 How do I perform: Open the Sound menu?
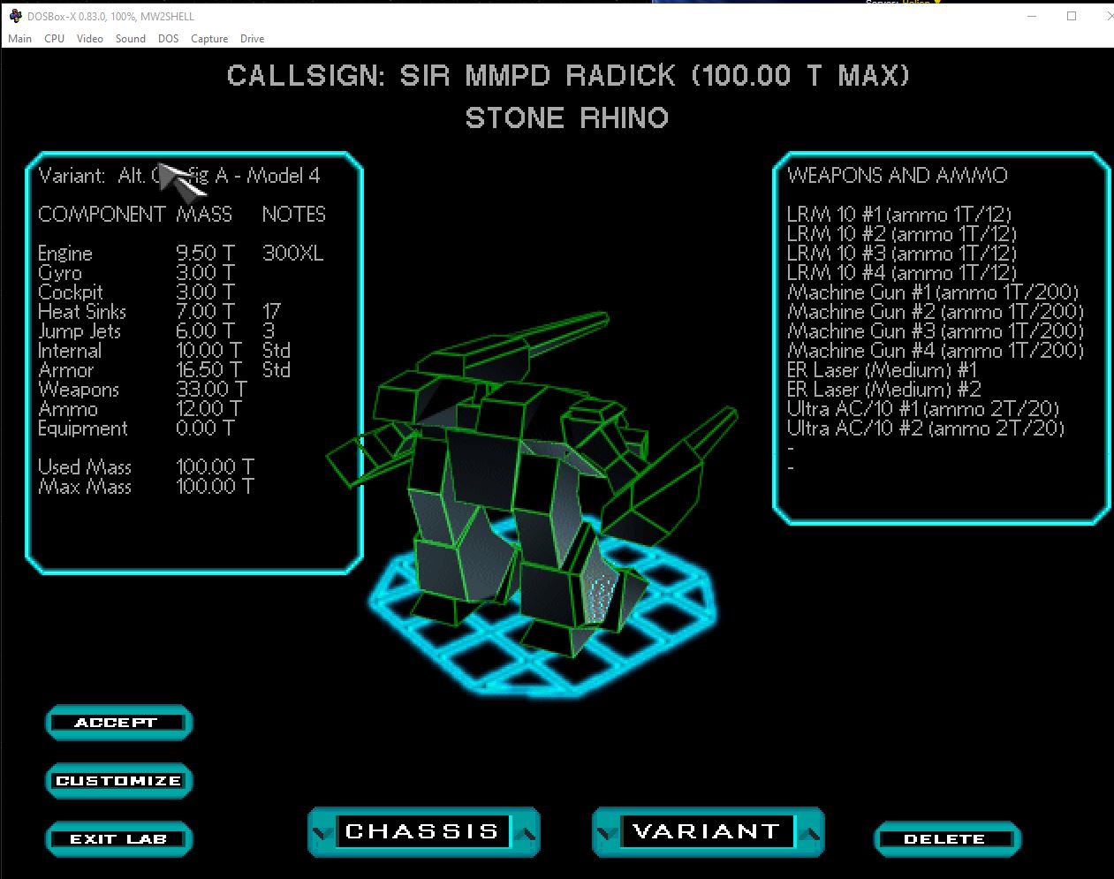130,39
